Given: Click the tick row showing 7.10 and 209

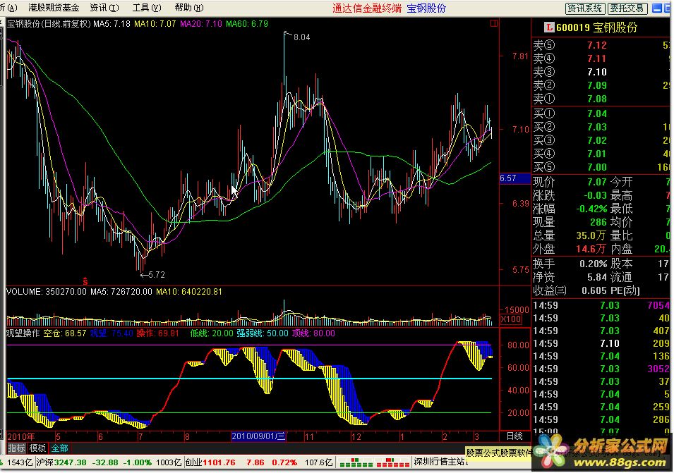Looking at the screenshot, I should coord(601,344).
